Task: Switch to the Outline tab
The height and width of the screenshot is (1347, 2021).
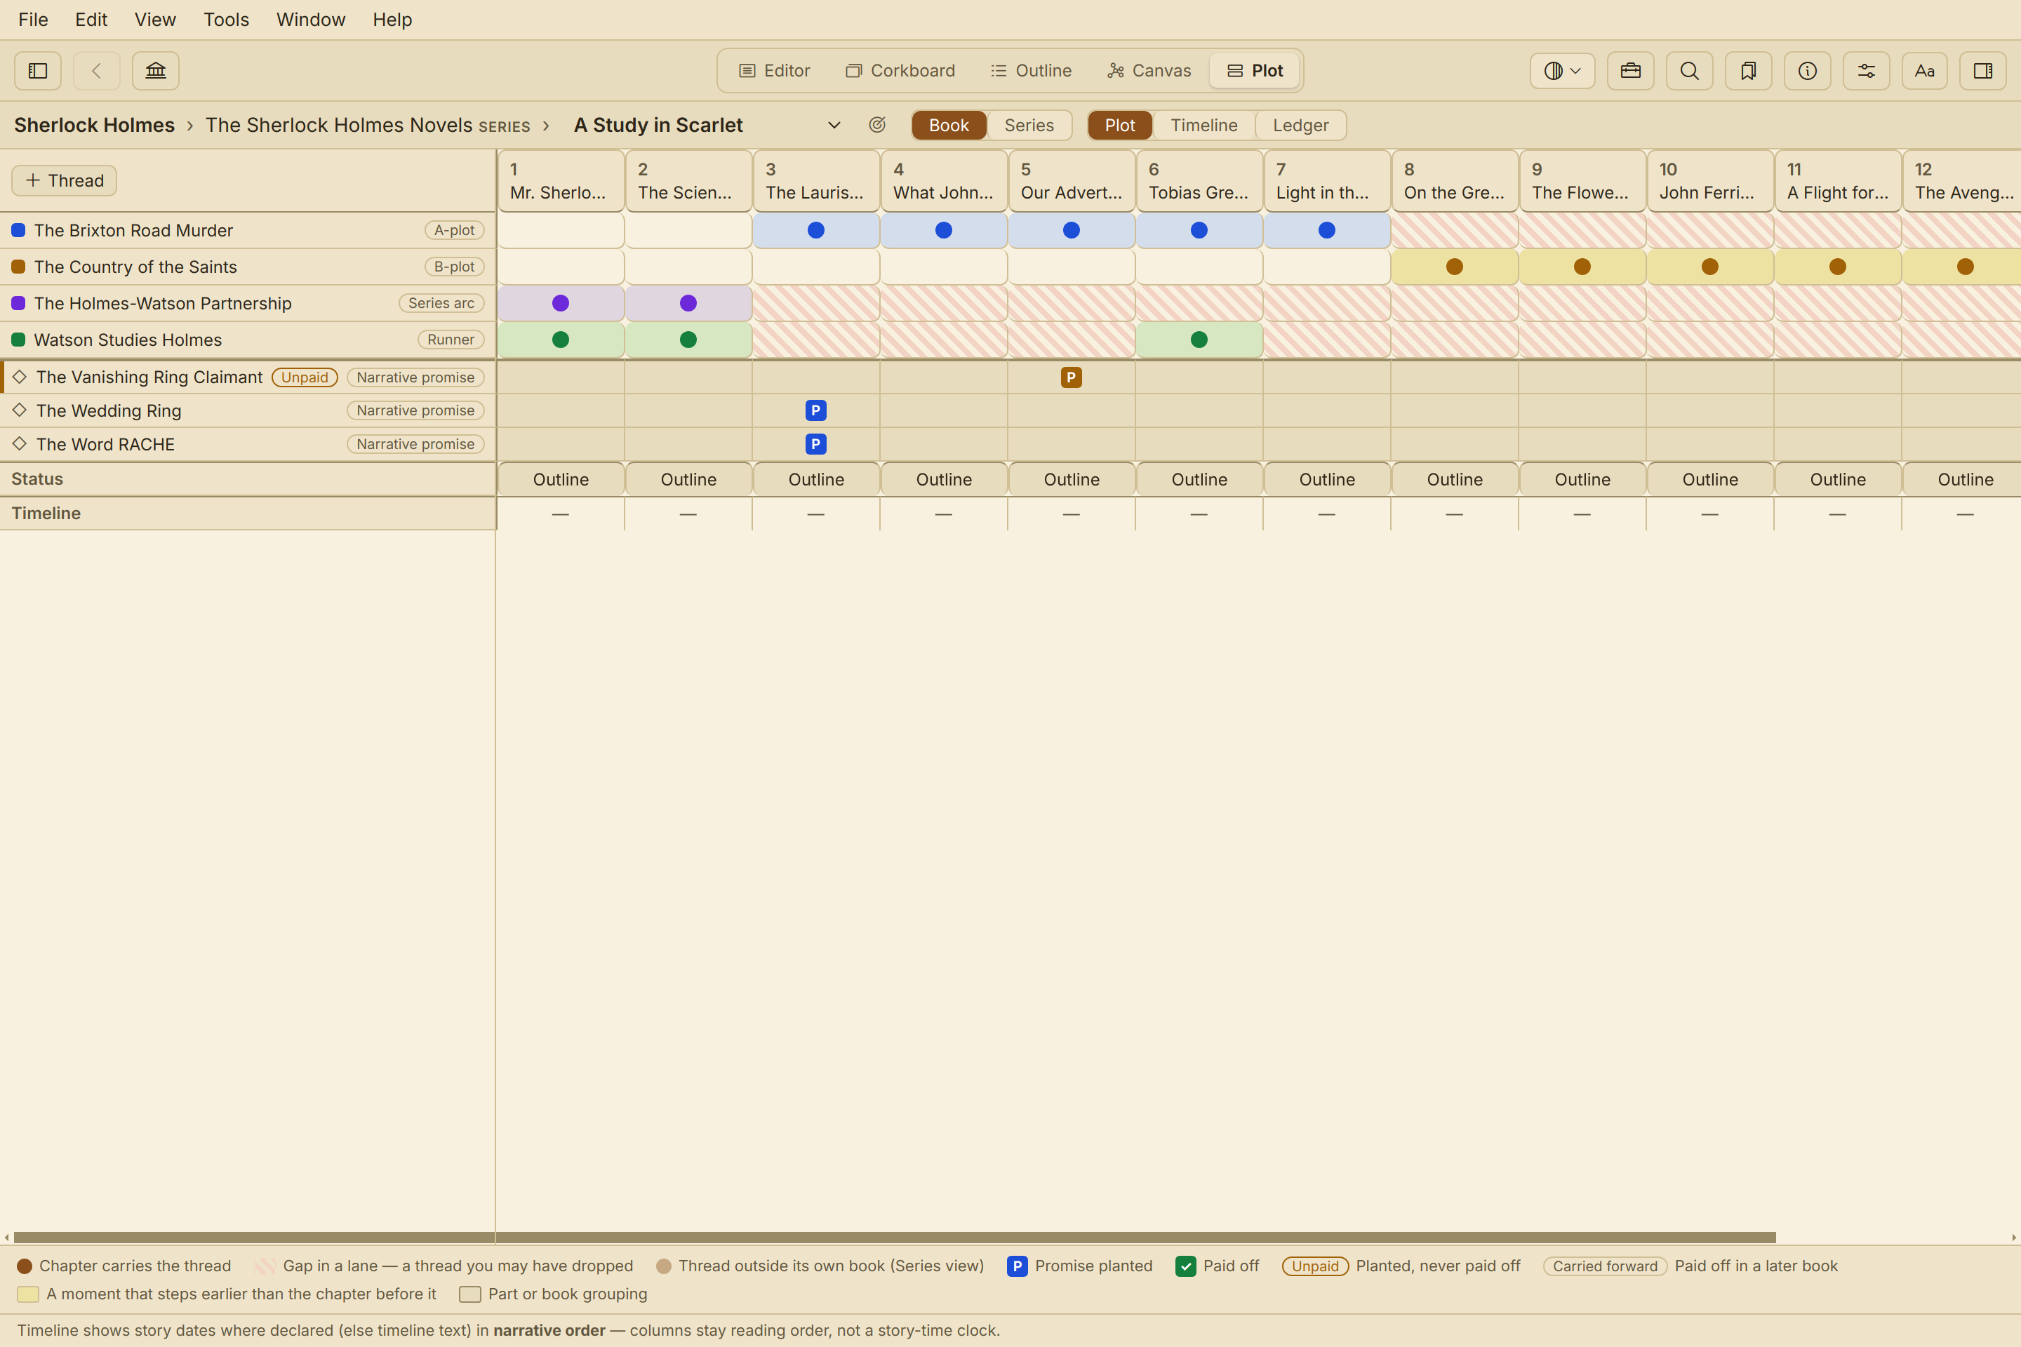Action: click(x=1031, y=70)
